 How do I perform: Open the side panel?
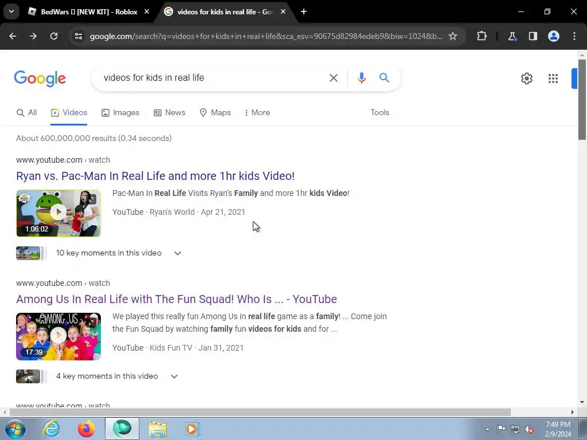click(x=533, y=36)
